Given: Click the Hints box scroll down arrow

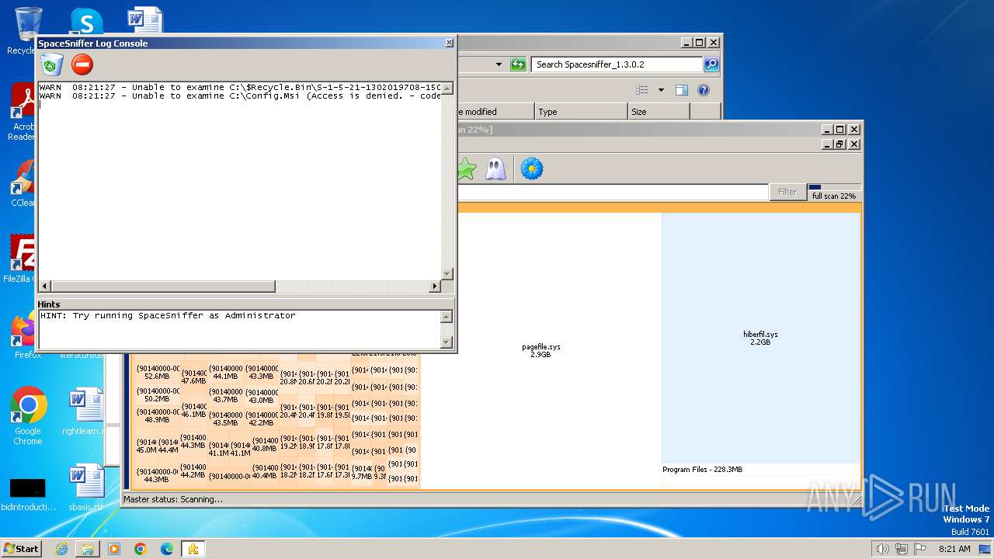Looking at the screenshot, I should tap(447, 342).
